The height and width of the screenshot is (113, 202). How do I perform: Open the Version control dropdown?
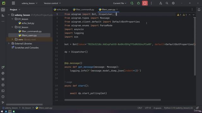(x=52, y=3)
